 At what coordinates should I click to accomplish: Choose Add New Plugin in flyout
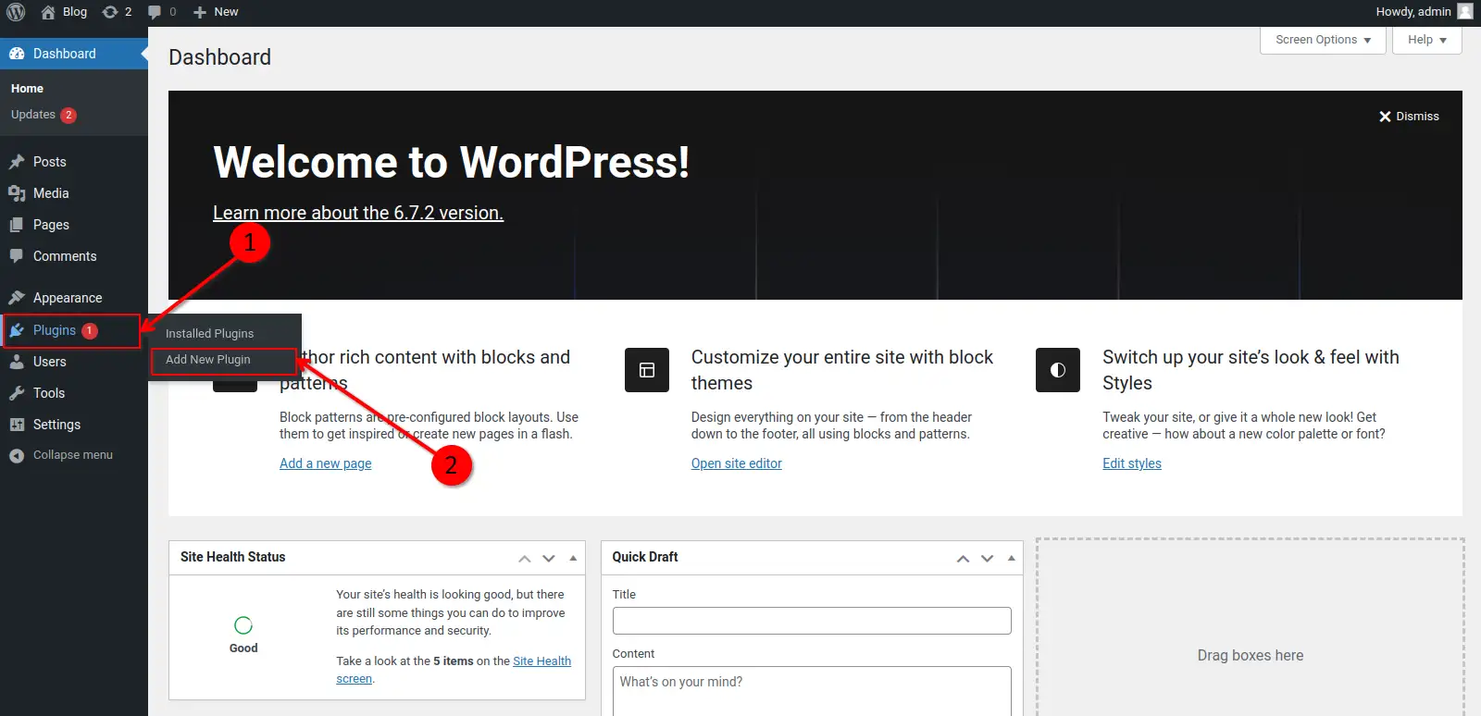[208, 360]
